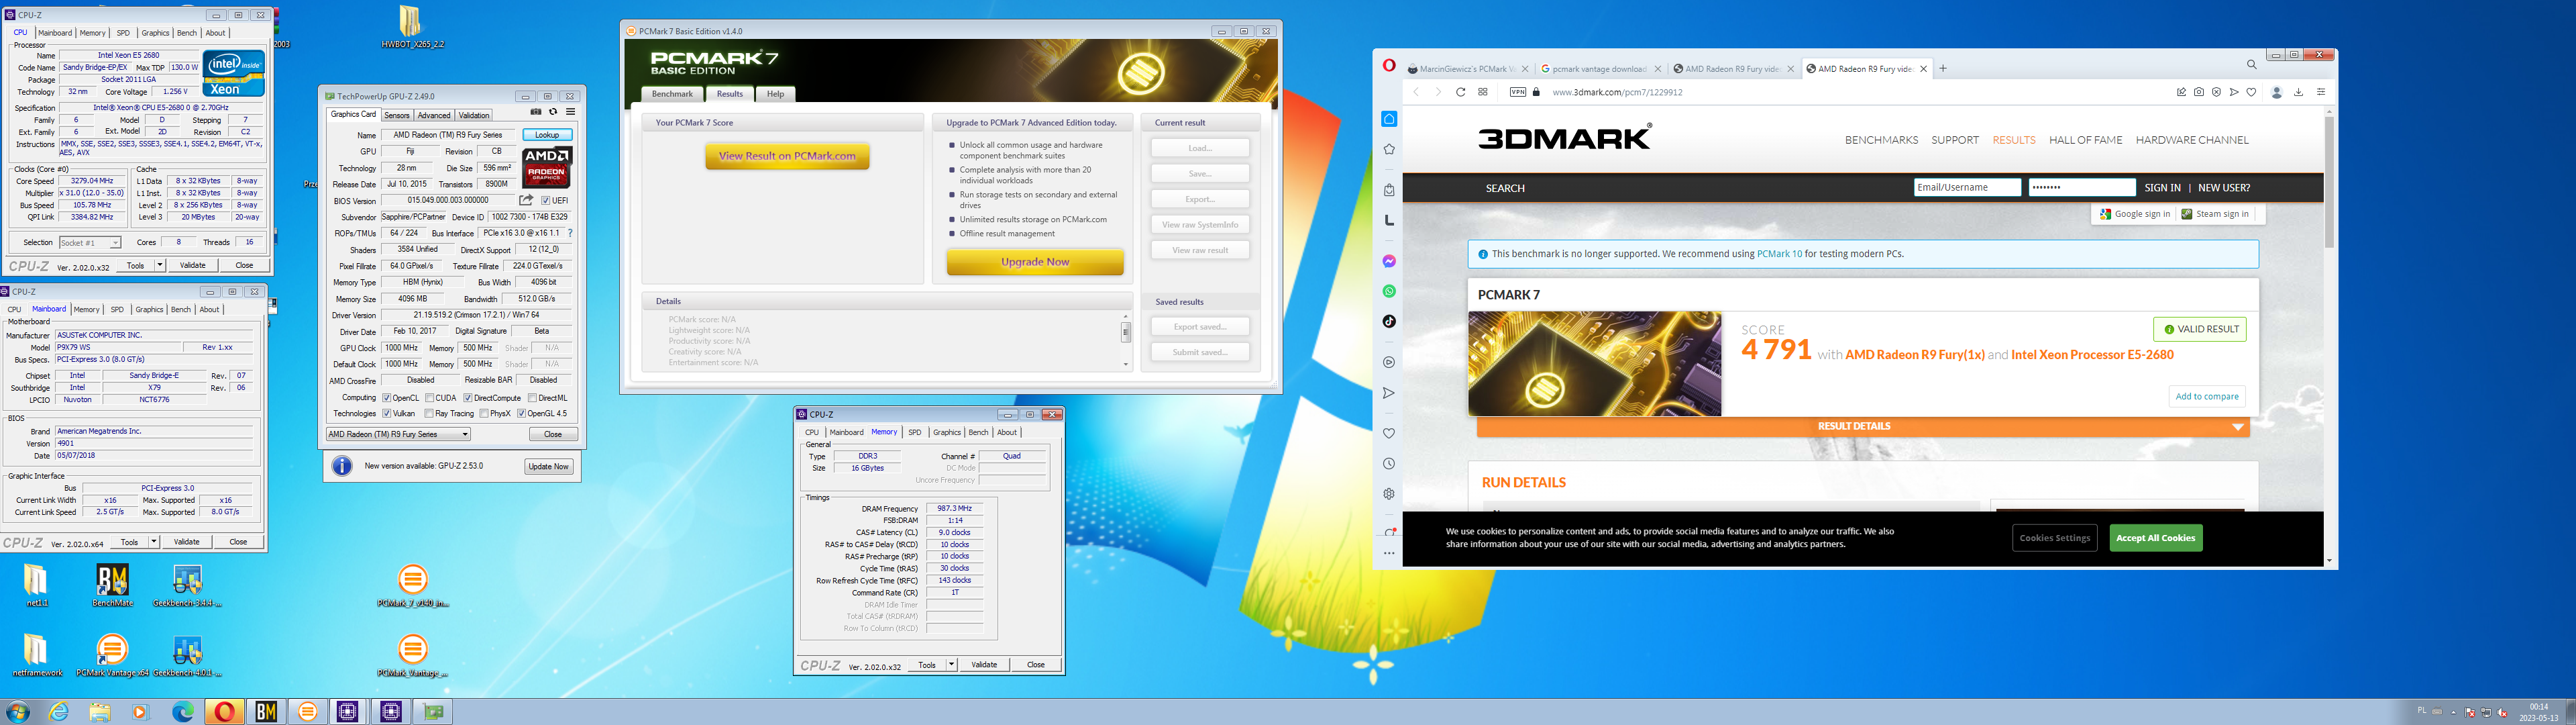
Task: Click the browser reload icon
Action: click(1460, 92)
